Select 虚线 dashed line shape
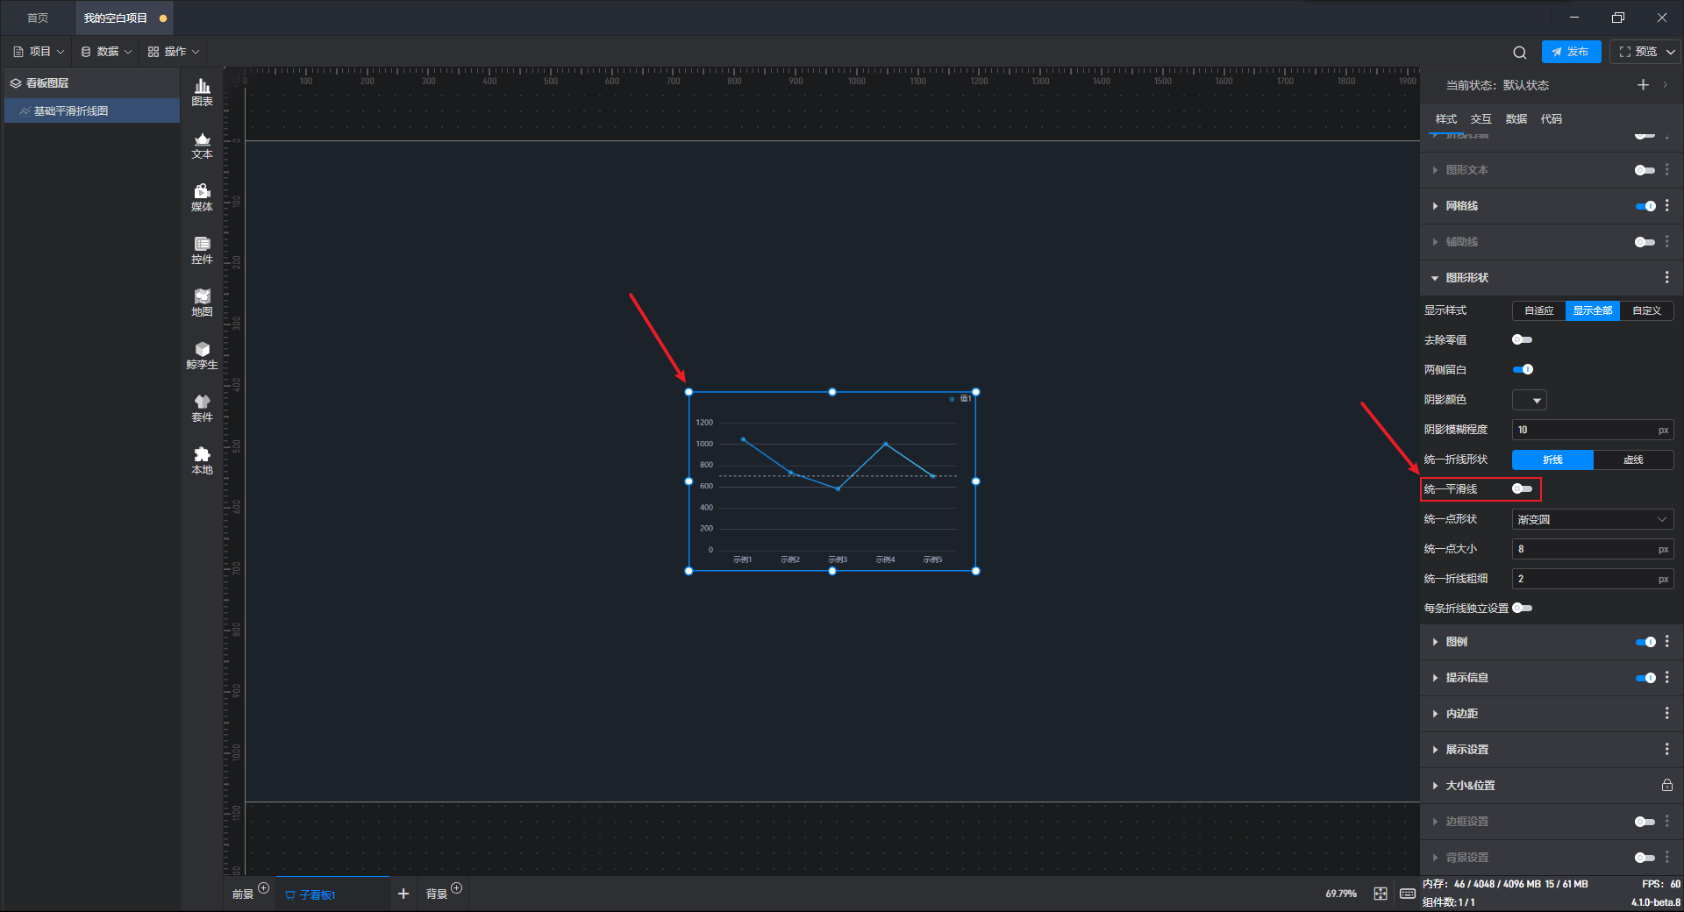 [x=1633, y=460]
